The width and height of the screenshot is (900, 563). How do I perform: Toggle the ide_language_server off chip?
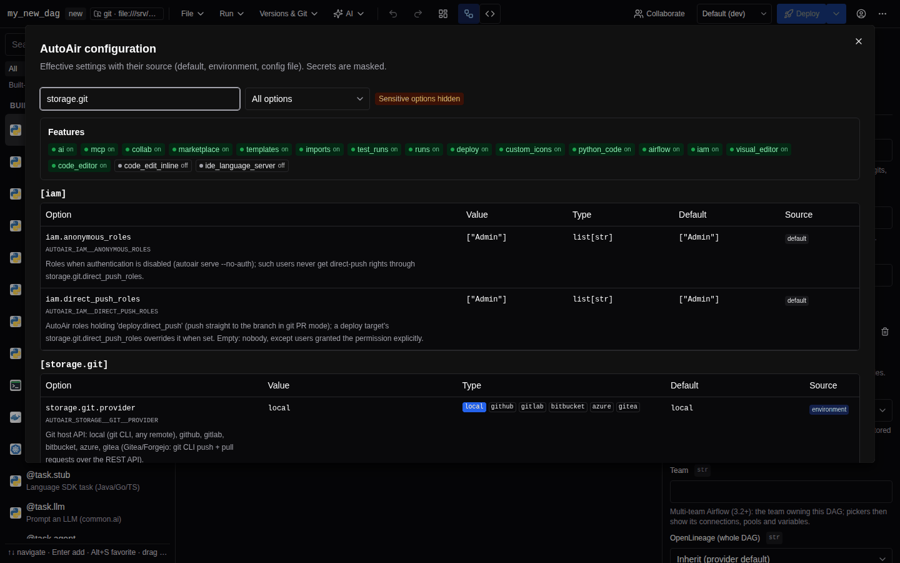pyautogui.click(x=242, y=166)
